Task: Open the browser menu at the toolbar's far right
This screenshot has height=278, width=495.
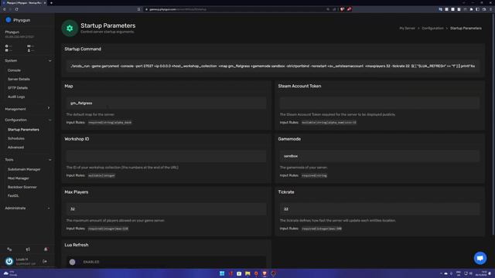Action: [490, 9]
